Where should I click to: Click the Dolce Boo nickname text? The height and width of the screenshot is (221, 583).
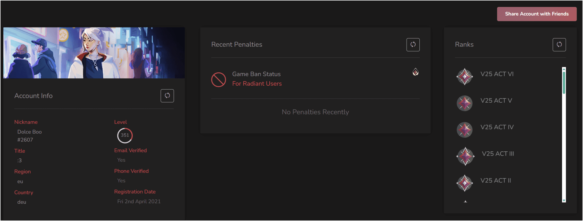tap(29, 132)
